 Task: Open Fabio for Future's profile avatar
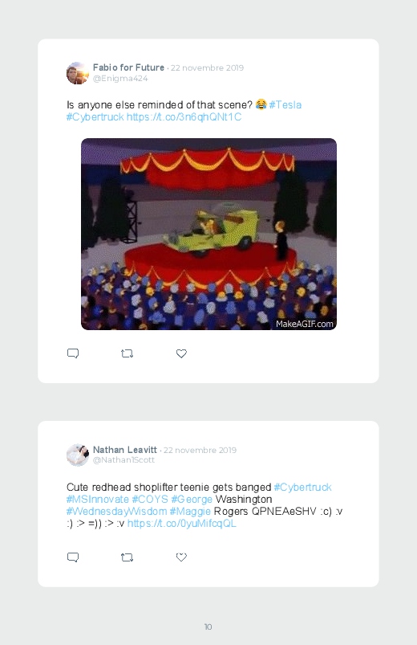click(x=78, y=73)
